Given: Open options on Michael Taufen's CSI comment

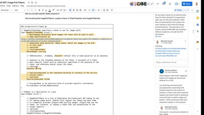Looking at the screenshot, I should [x=186, y=41].
